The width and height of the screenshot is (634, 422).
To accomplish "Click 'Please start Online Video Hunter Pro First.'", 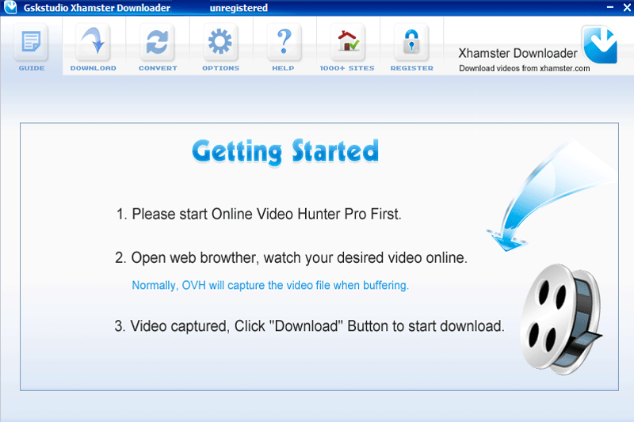I will coord(259,214).
